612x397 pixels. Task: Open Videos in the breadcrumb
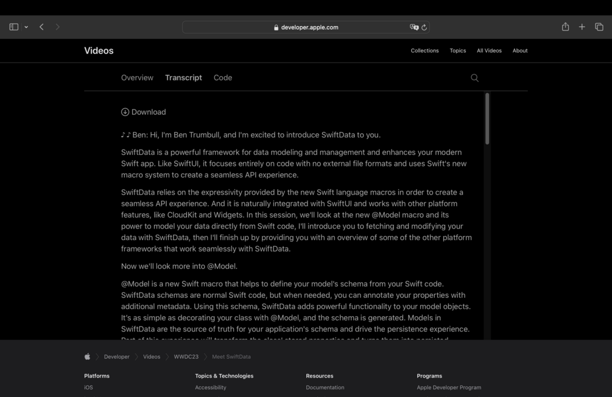152,357
